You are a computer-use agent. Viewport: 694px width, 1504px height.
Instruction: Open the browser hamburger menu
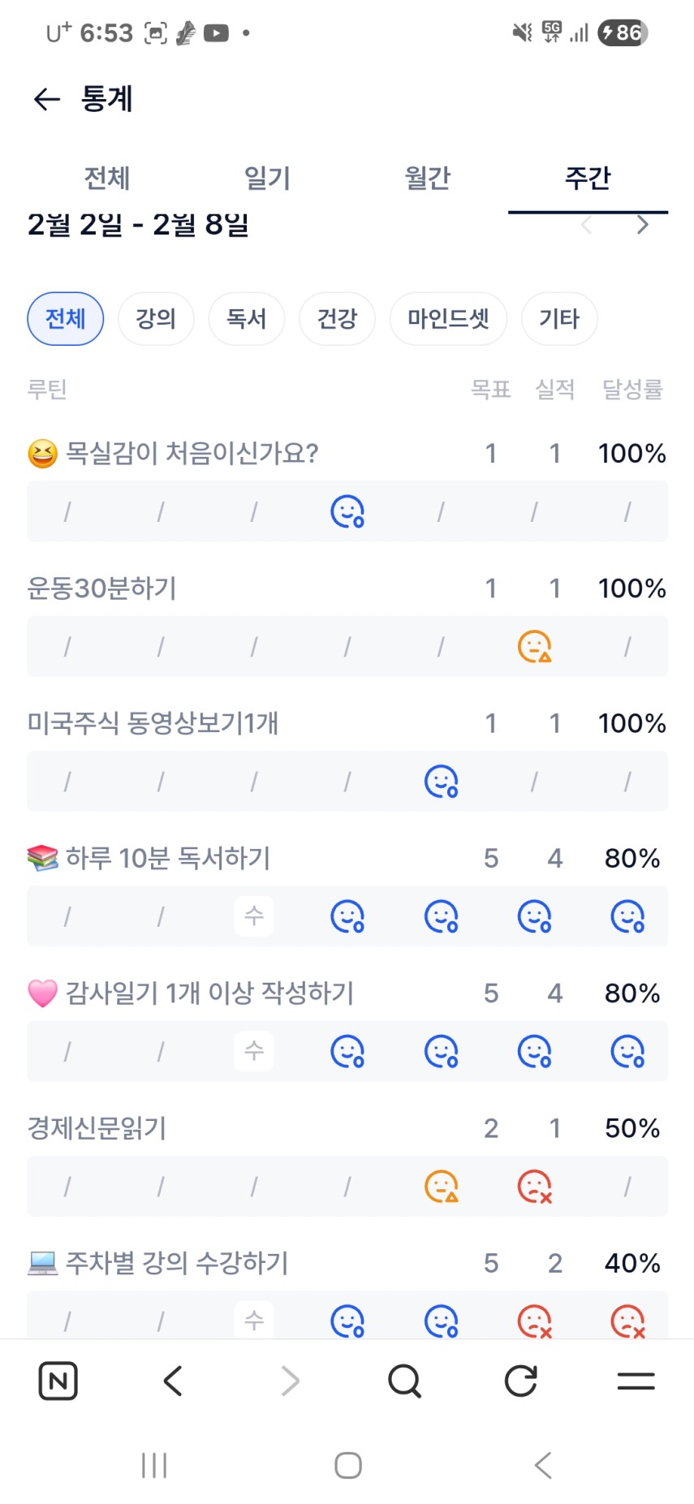tap(636, 1381)
